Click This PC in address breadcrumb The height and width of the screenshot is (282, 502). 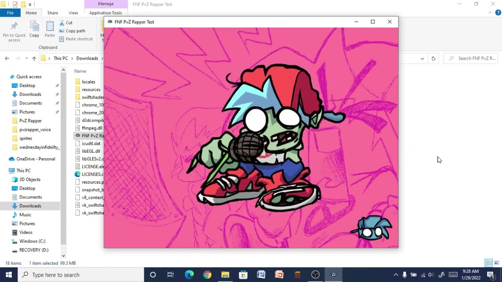[61, 58]
